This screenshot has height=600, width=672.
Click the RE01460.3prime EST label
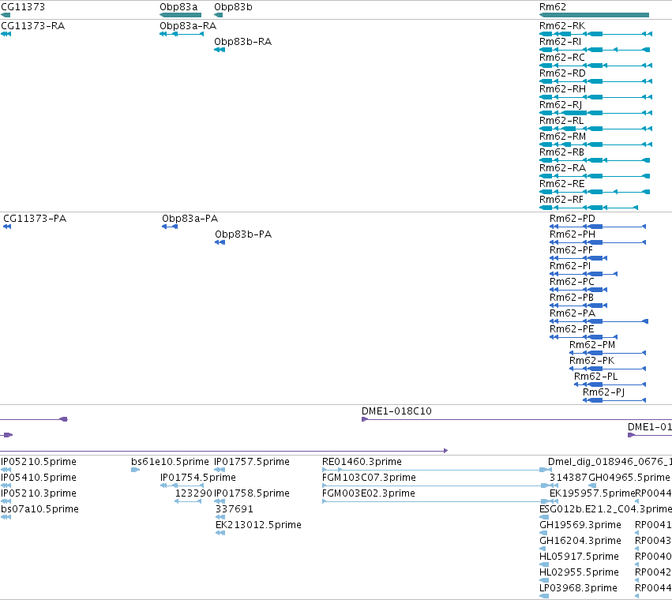pos(362,462)
